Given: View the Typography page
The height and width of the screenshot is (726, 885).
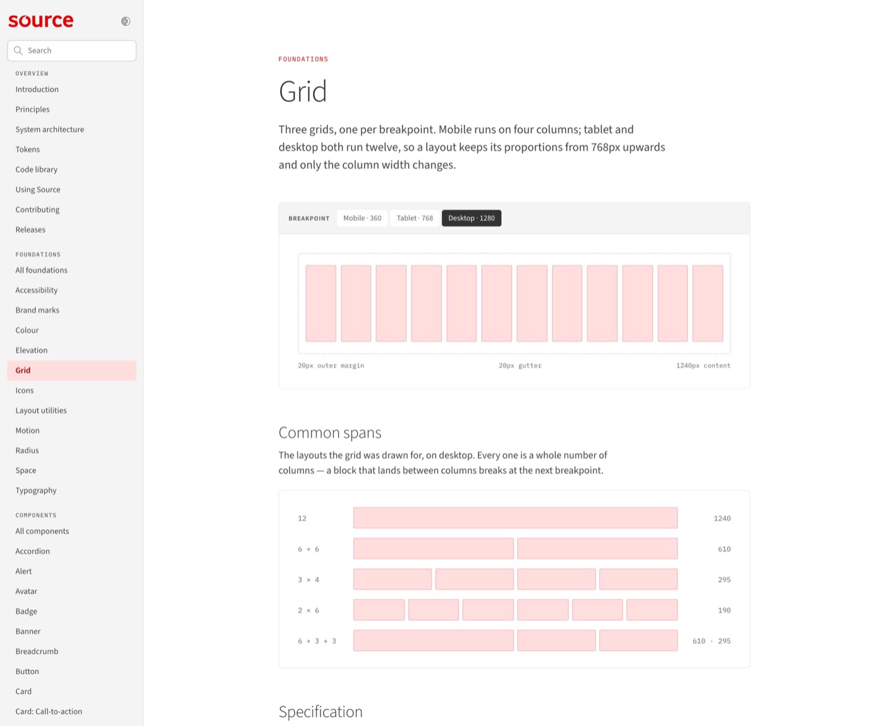Looking at the screenshot, I should pos(72,490).
